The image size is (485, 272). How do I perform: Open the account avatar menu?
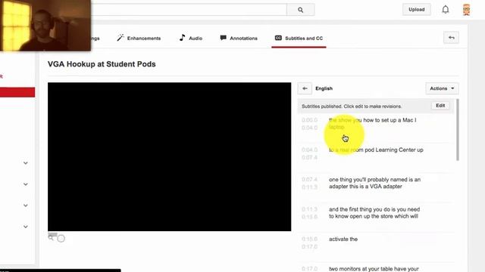click(x=467, y=10)
